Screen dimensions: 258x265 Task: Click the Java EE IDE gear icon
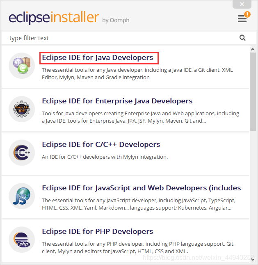point(22,109)
